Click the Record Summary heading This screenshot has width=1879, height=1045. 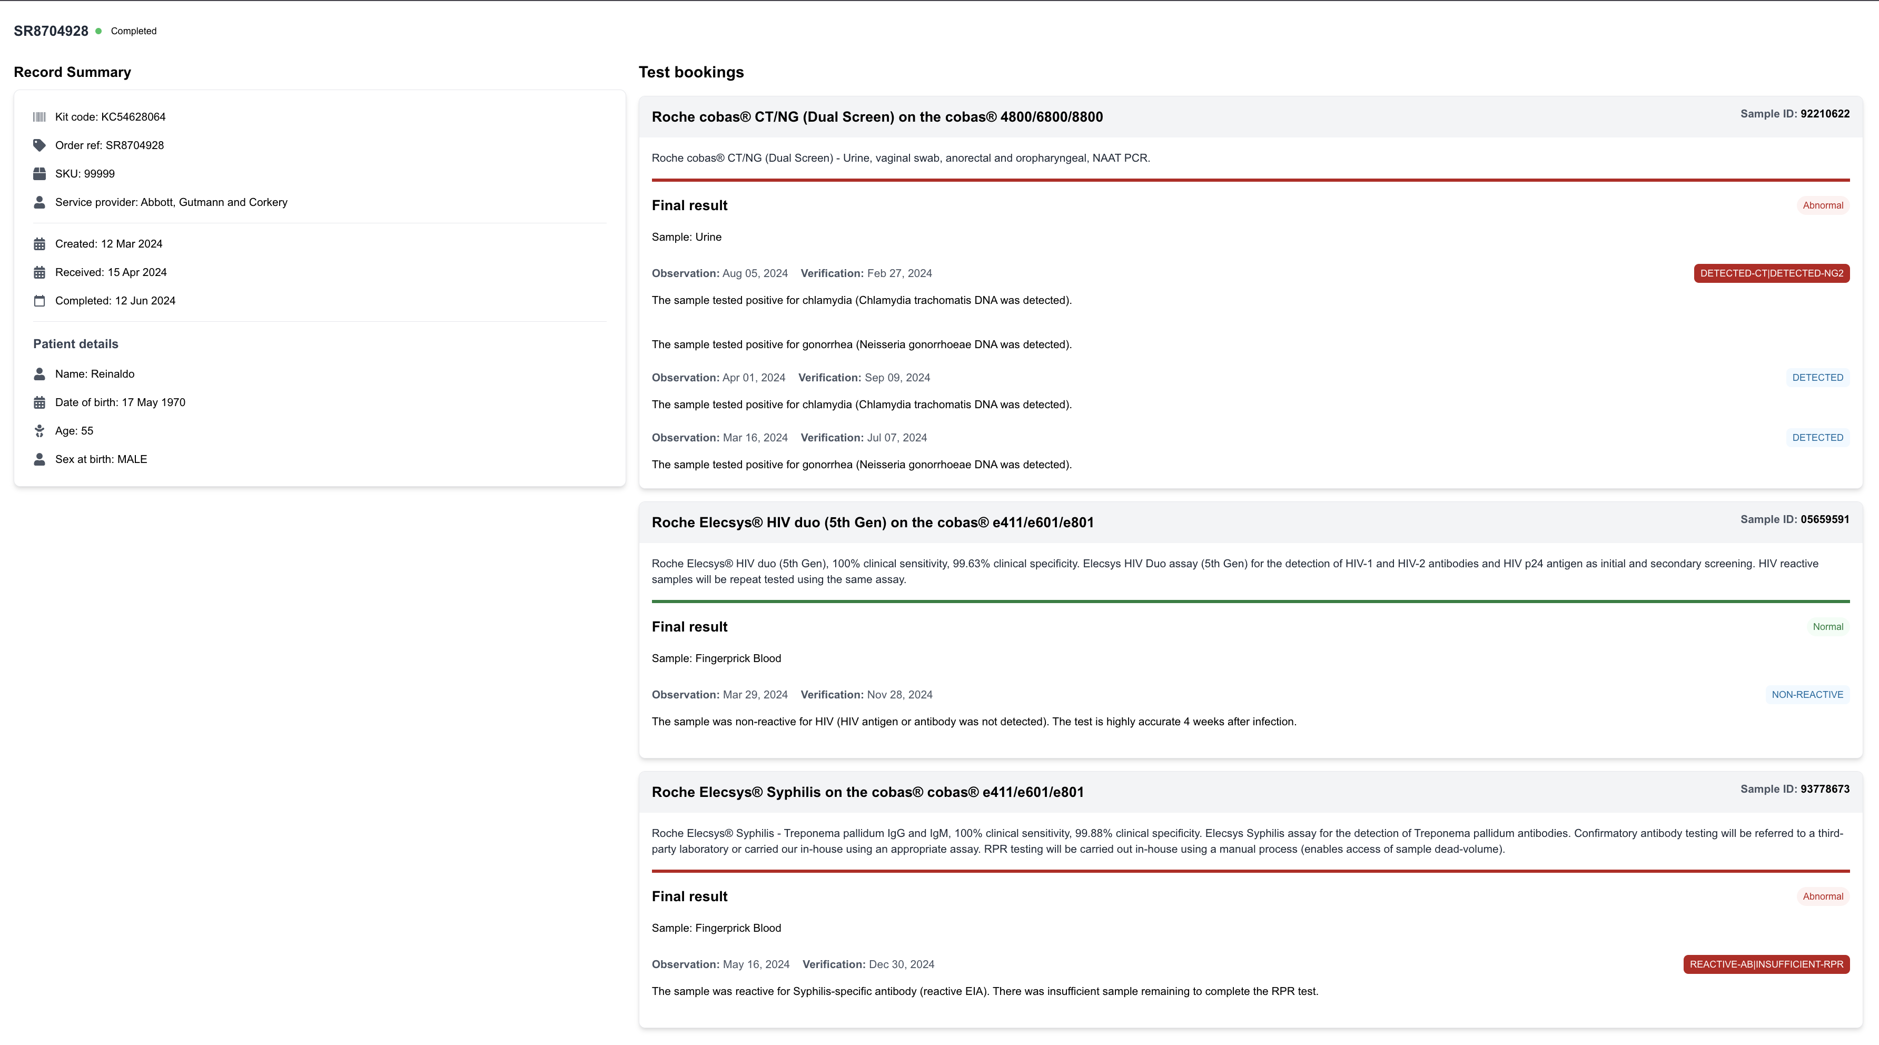click(x=72, y=72)
